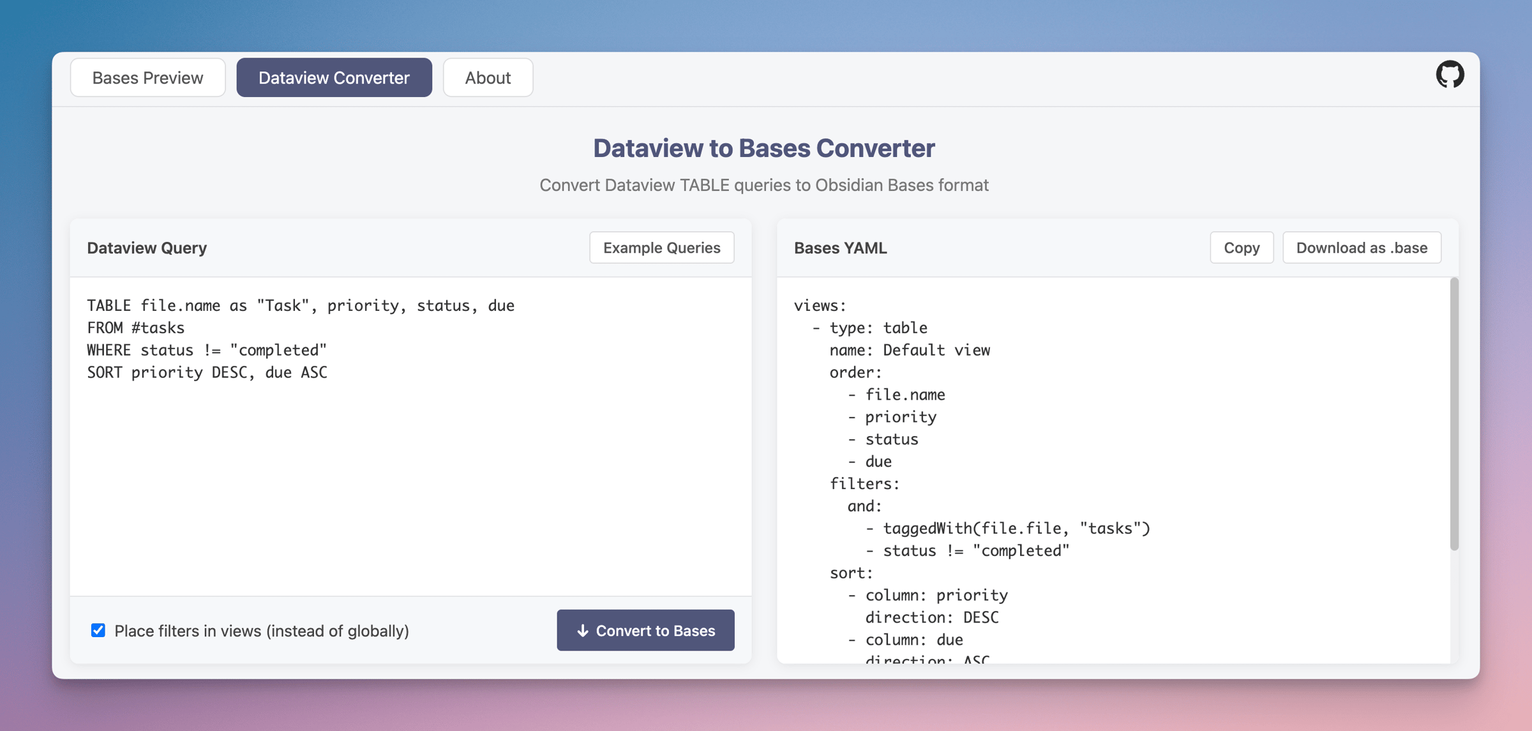The image size is (1532, 731).
Task: Click the 'Dataview Query' panel title
Action: click(x=147, y=248)
